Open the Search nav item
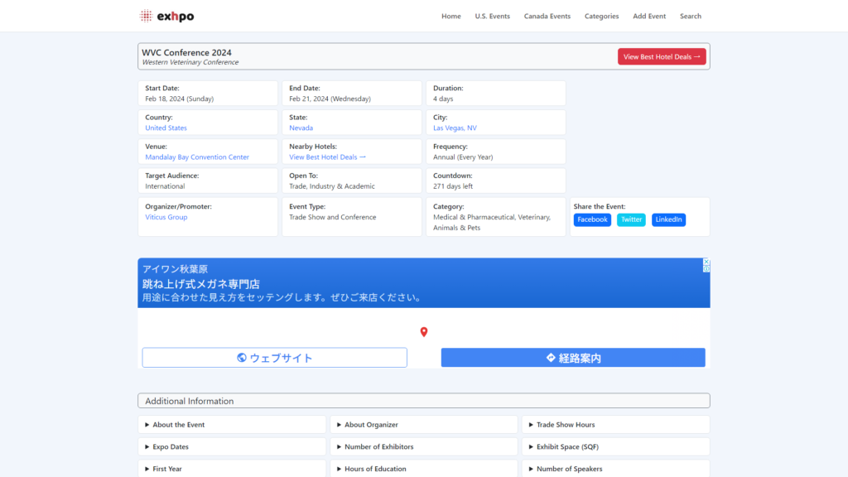The image size is (848, 477). (x=690, y=17)
